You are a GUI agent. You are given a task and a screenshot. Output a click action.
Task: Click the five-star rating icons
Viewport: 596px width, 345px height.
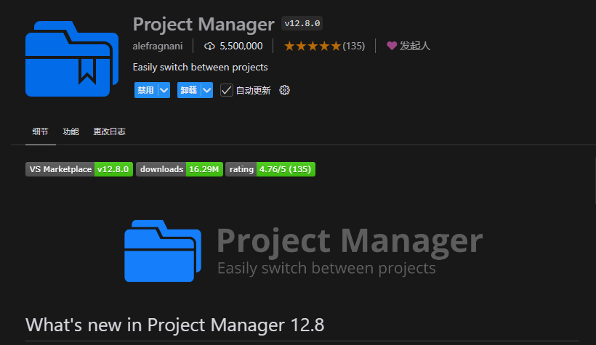click(x=312, y=46)
